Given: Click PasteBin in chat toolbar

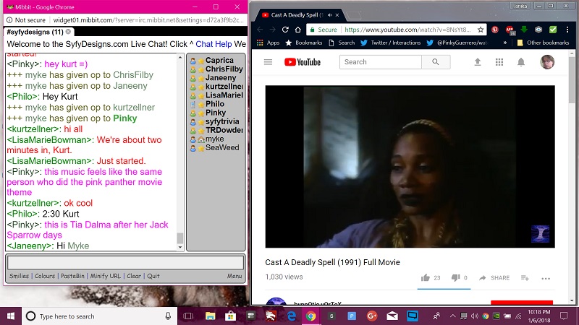Looking at the screenshot, I should click(72, 276).
